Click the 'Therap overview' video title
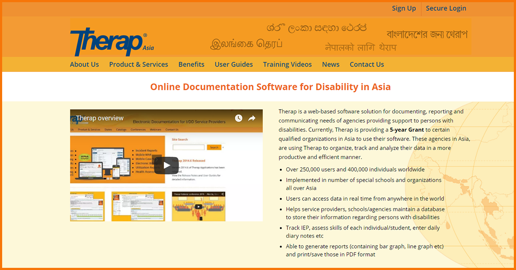 point(100,118)
